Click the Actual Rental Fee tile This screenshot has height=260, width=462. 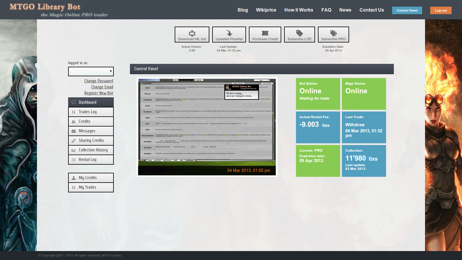(x=318, y=127)
